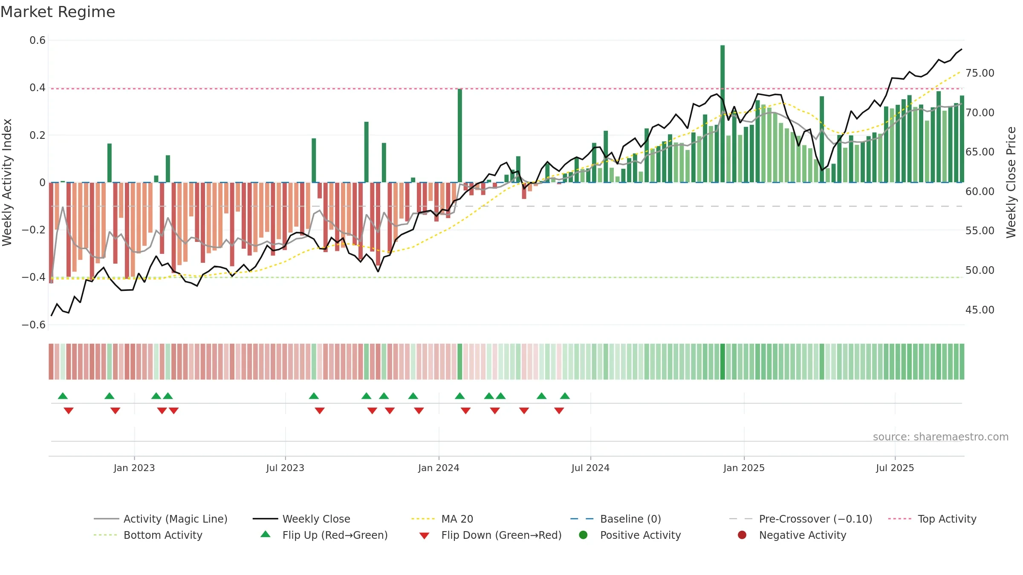The image size is (1023, 575).
Task: Click the Jul 2025 x-axis label
Action: [895, 468]
